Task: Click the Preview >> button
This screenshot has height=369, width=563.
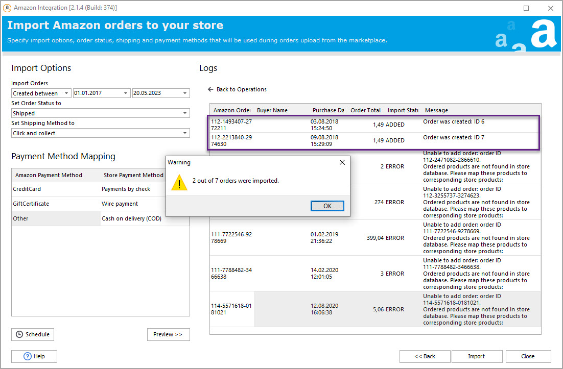Action: click(168, 334)
